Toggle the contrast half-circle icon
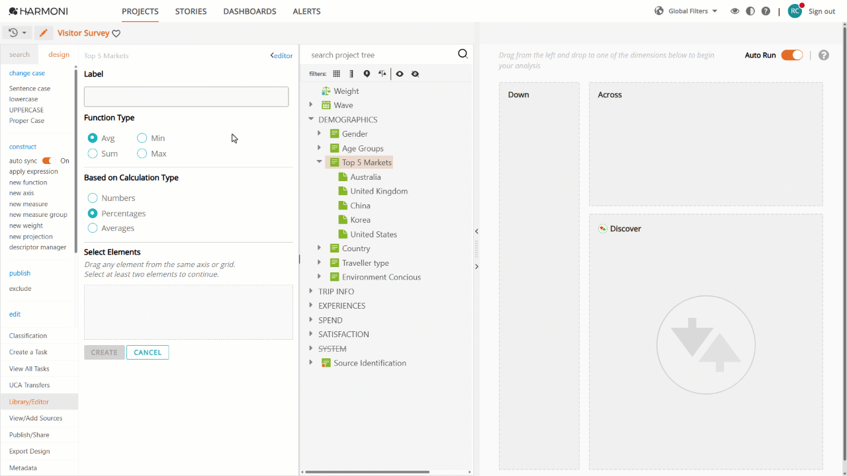This screenshot has width=847, height=476. pos(750,11)
